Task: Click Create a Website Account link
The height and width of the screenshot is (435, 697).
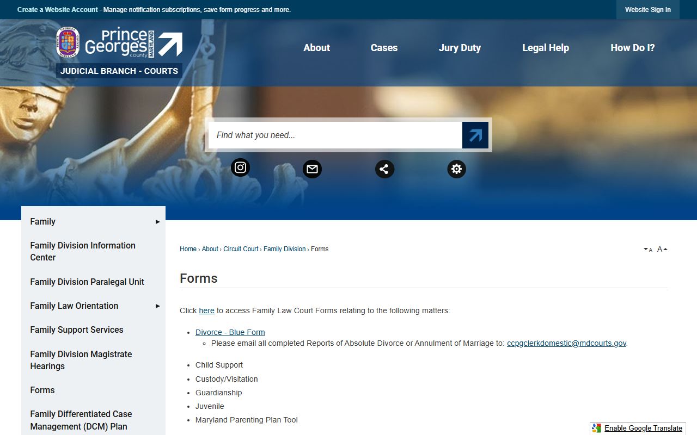Action: click(58, 10)
